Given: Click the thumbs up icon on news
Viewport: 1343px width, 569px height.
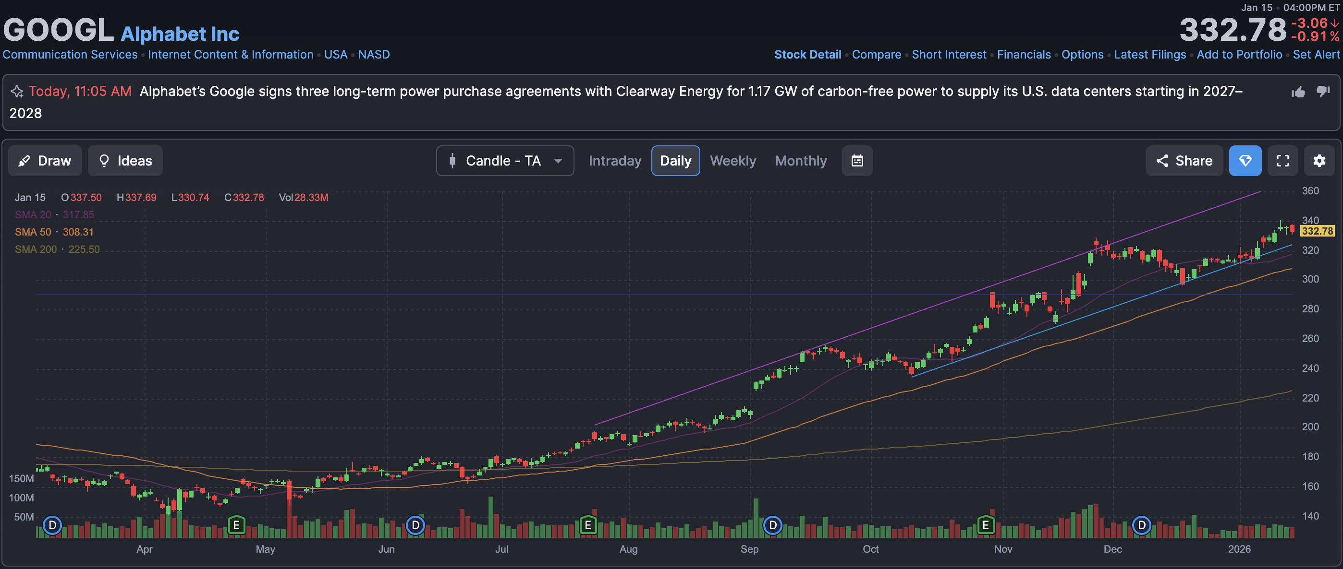Looking at the screenshot, I should 1298,92.
